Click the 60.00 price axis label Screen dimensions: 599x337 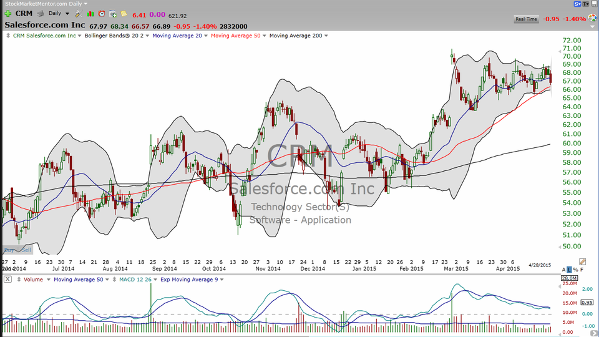(x=572, y=144)
